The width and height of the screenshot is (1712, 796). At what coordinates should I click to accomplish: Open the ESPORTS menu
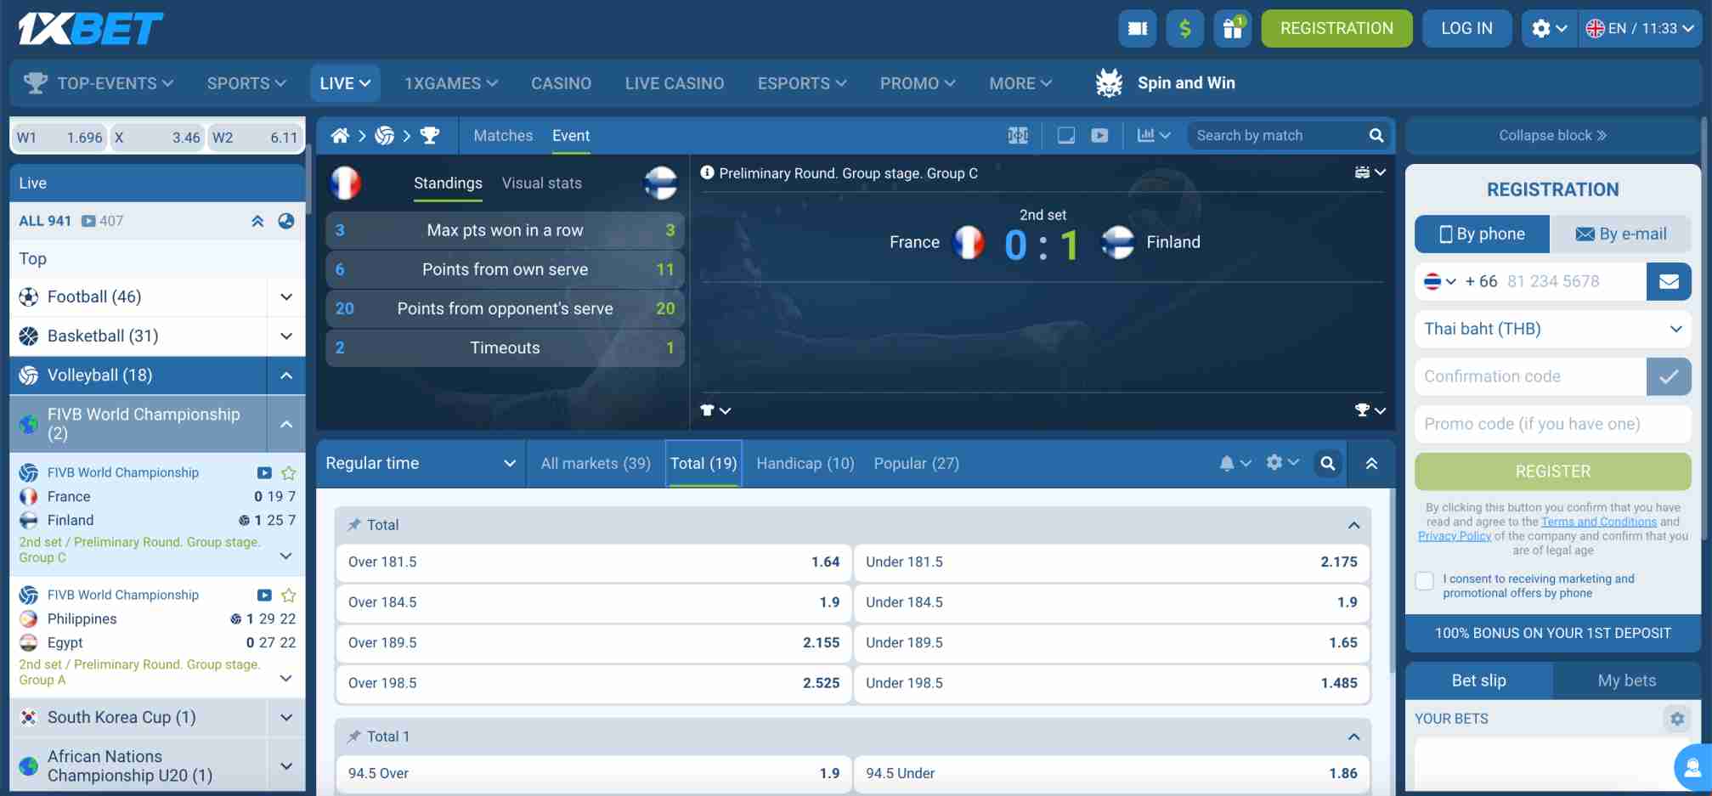799,82
